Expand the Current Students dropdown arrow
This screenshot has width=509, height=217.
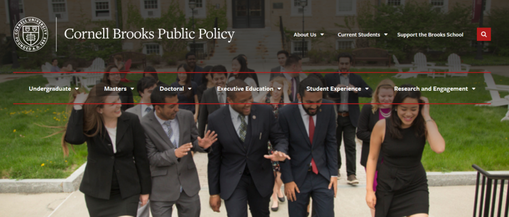[x=386, y=35]
